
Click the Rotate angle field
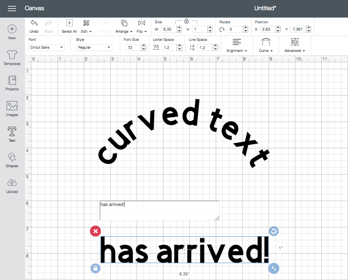235,29
